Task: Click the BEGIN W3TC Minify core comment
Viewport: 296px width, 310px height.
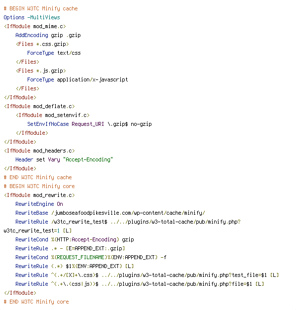Action: tap(39, 186)
